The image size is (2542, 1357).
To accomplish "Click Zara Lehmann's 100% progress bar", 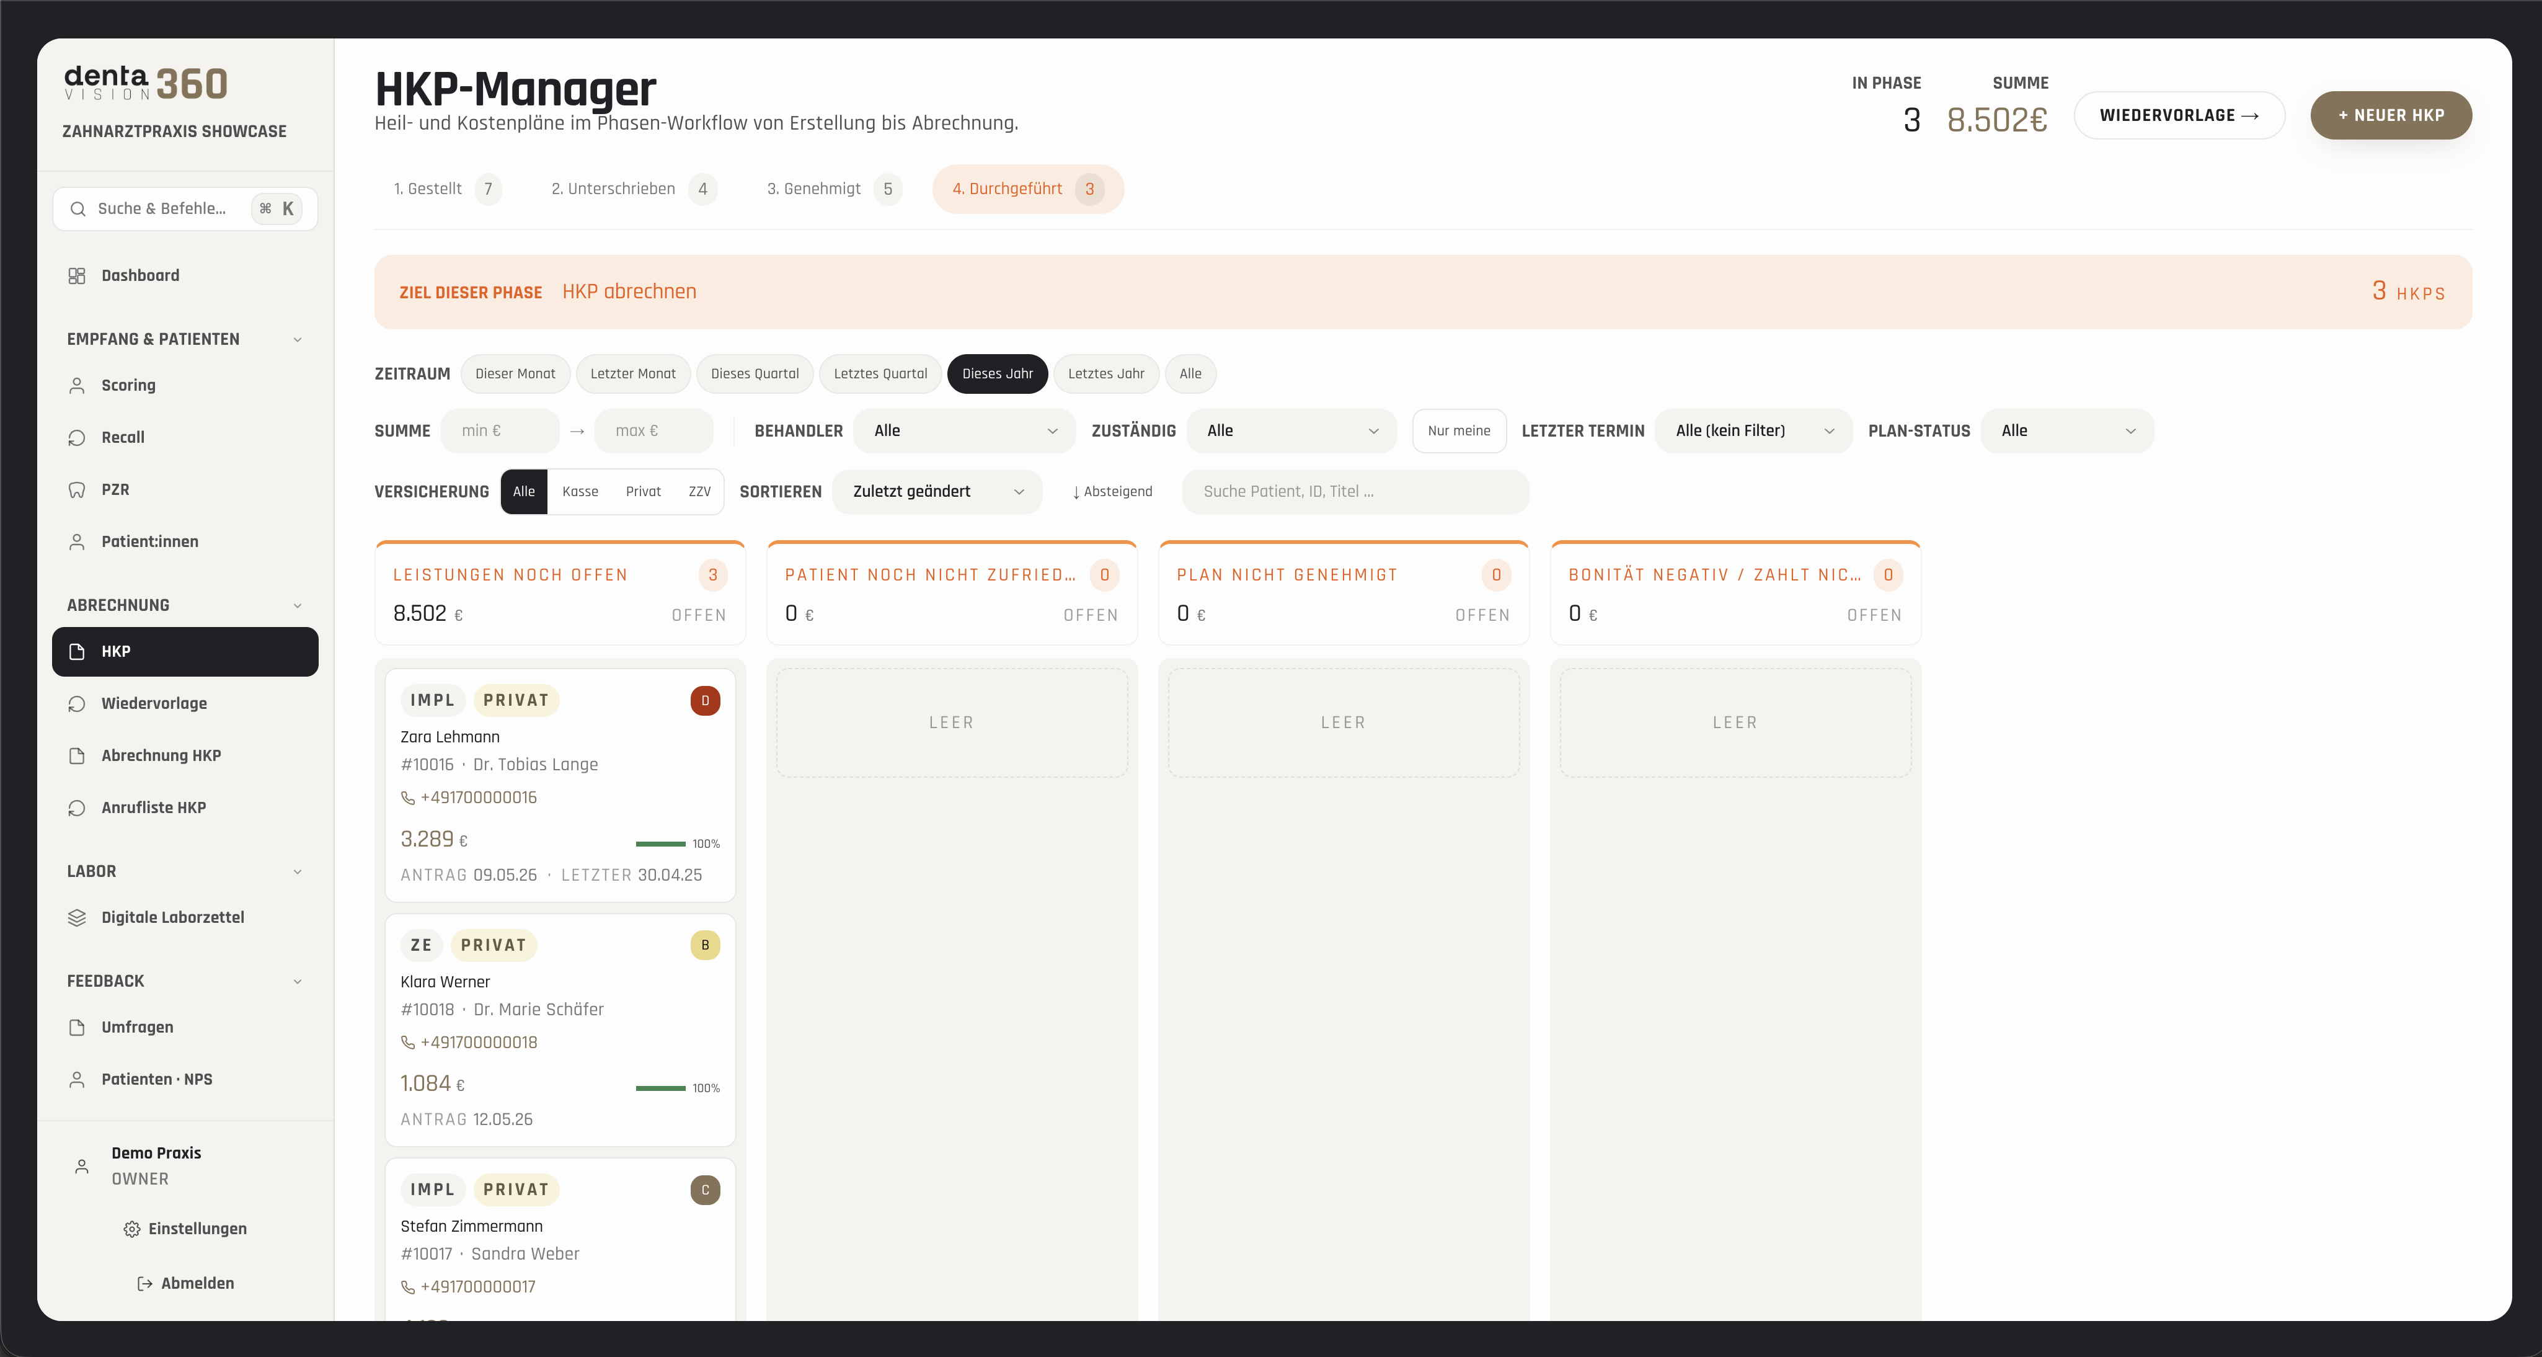I will (x=660, y=844).
